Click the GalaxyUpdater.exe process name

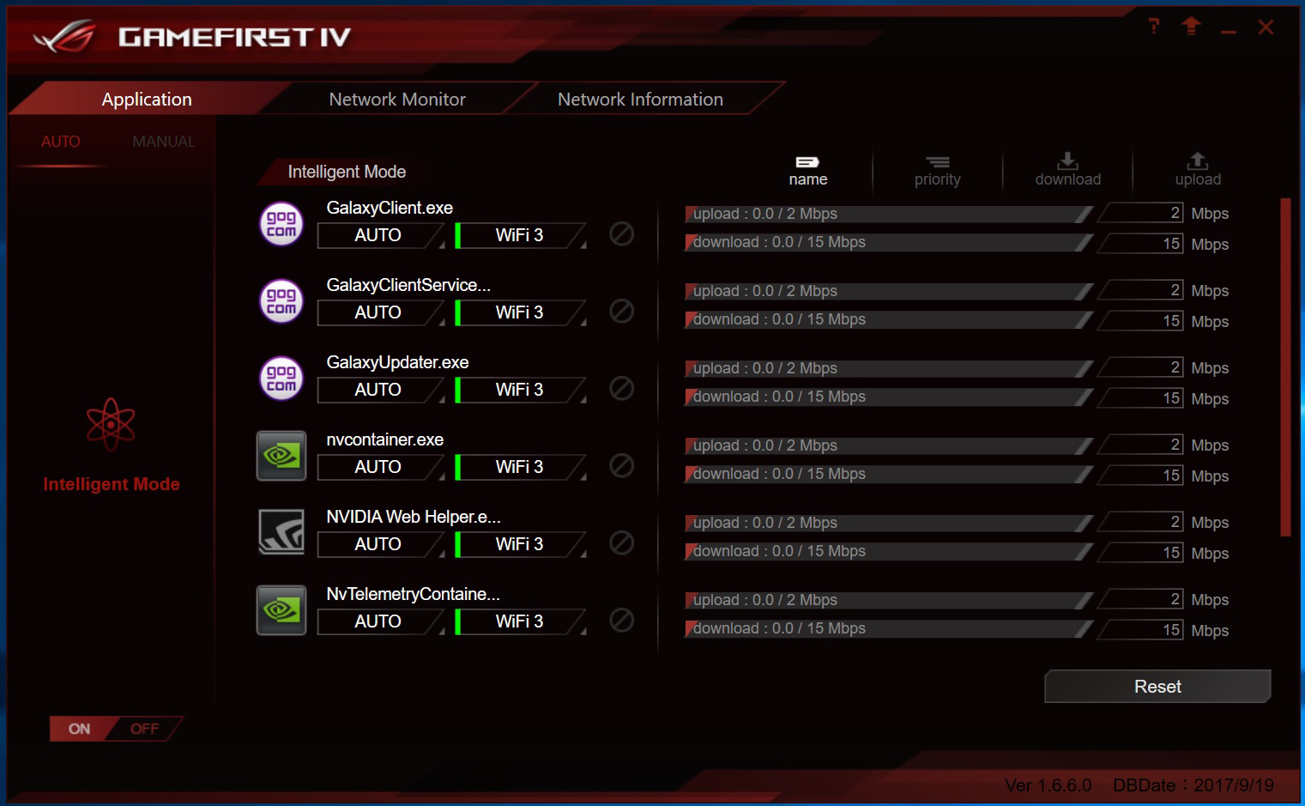point(397,362)
